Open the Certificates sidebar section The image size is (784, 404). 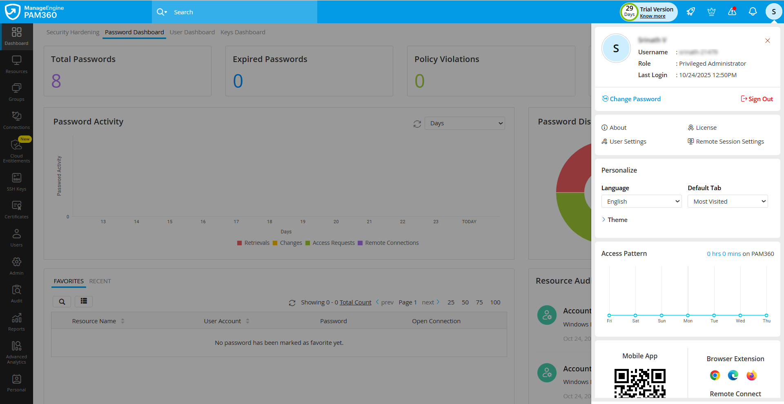coord(16,209)
